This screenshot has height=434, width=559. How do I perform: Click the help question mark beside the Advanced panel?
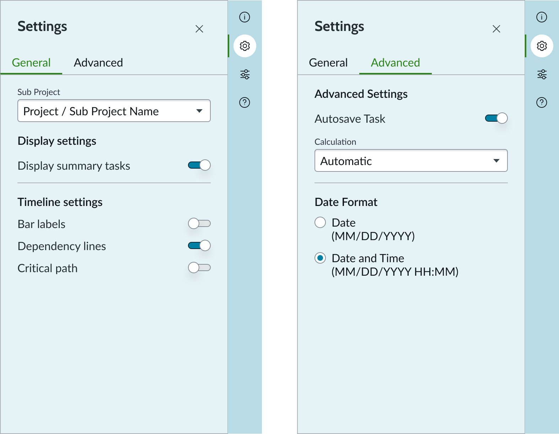[542, 102]
